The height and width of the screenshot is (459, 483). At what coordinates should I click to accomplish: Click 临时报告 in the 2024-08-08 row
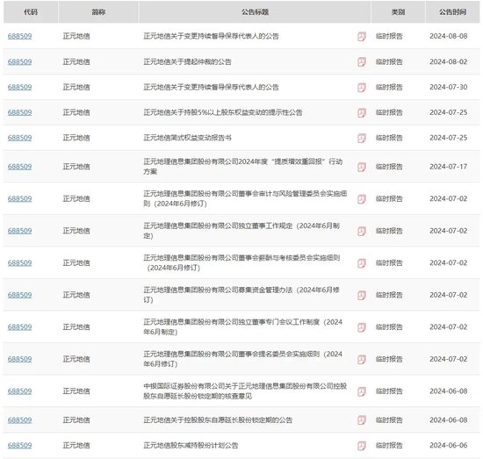(x=389, y=36)
